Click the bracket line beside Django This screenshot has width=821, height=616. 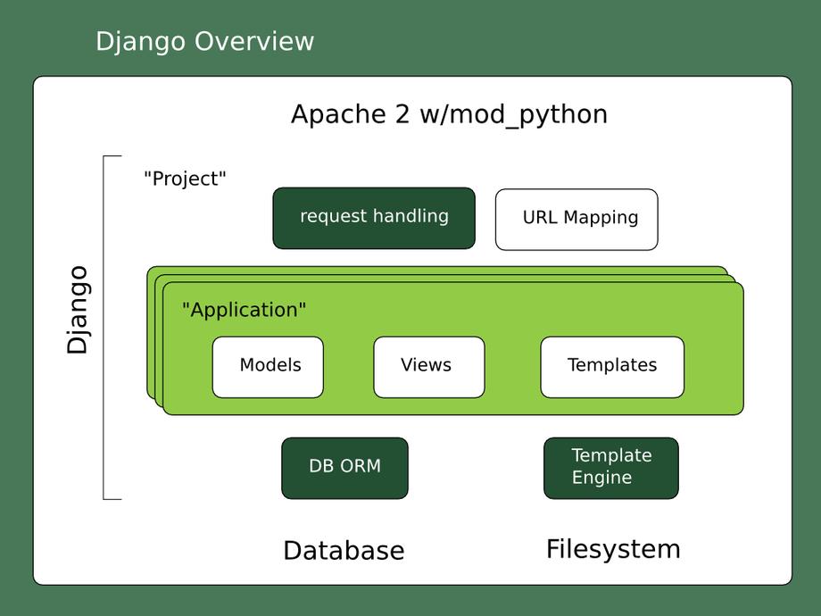tap(104, 328)
